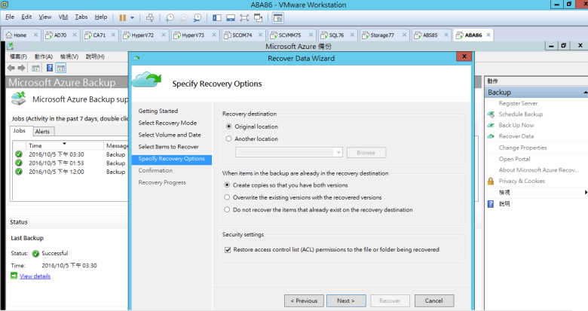Click the Next button in wizard

click(346, 300)
